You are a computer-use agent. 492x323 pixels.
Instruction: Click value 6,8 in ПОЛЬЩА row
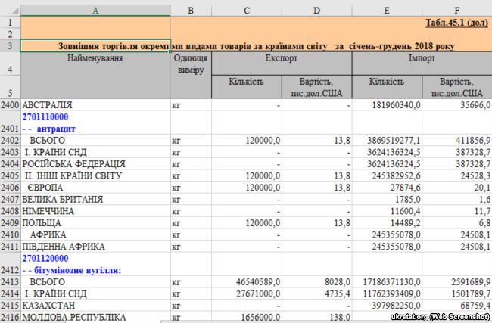click(457, 223)
